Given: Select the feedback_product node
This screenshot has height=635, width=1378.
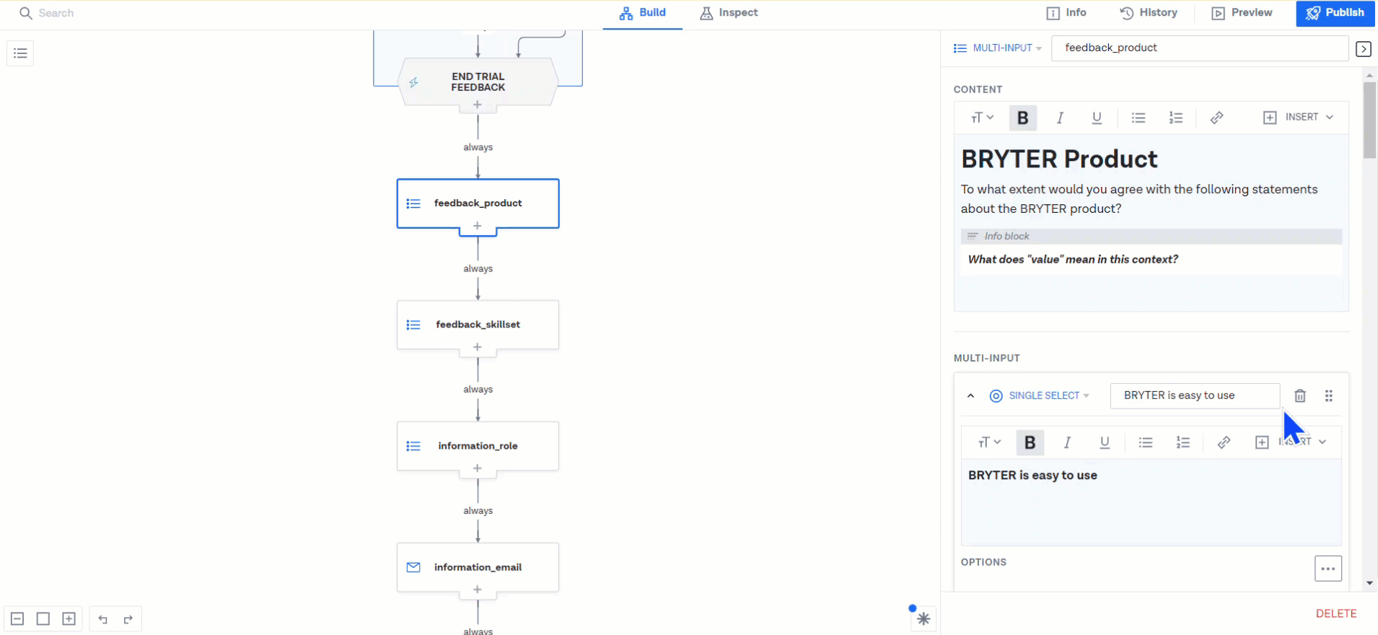Looking at the screenshot, I should [x=478, y=203].
